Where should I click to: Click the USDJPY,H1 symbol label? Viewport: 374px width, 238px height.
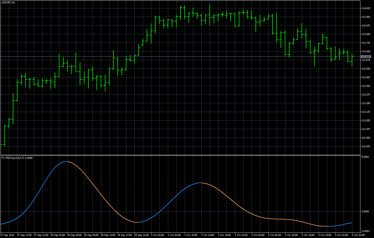click(8, 2)
